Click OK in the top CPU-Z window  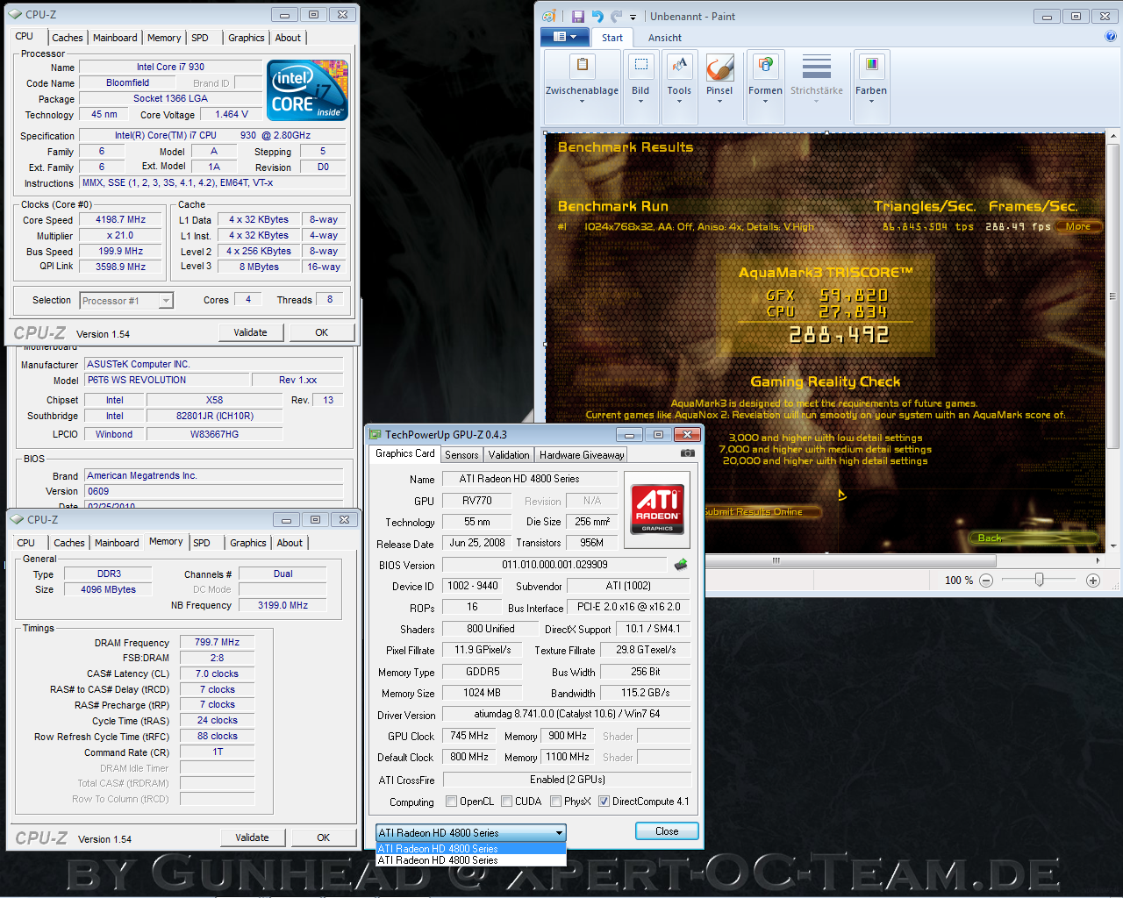[x=322, y=332]
